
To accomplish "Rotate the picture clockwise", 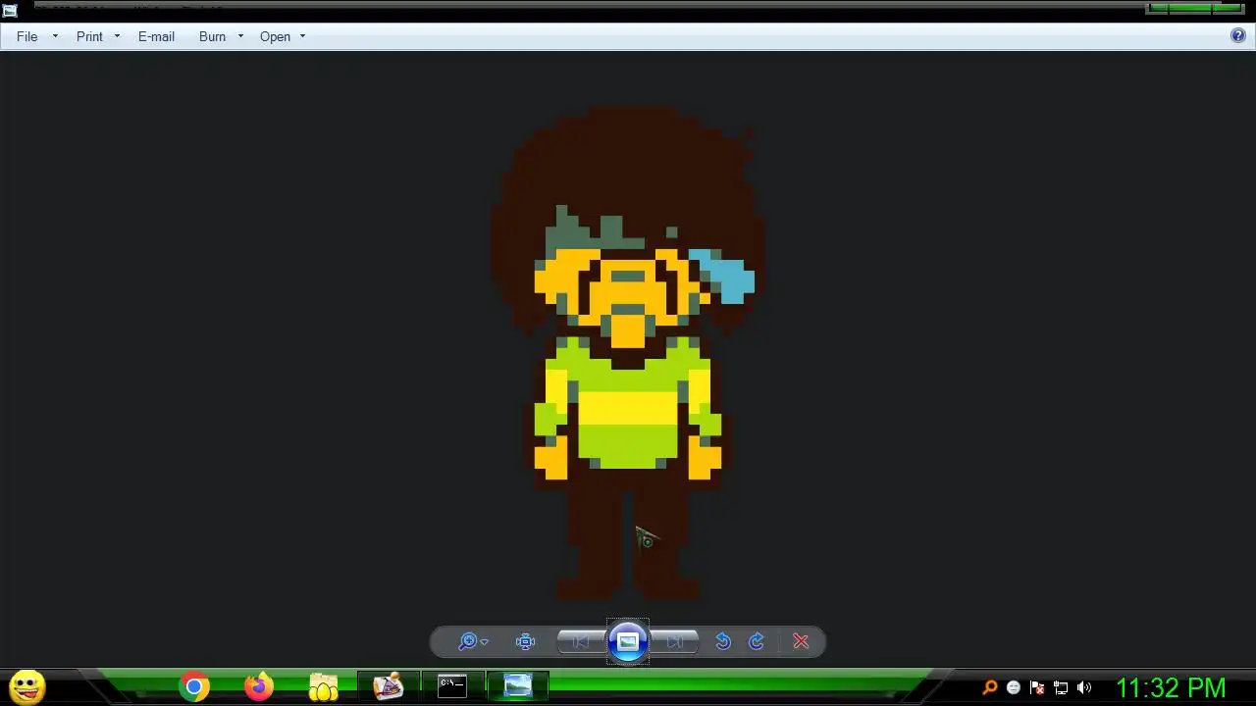I will click(757, 641).
